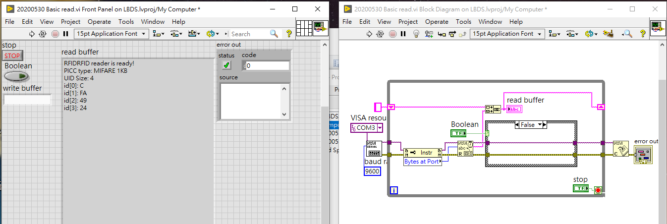Screen dimensions: 667x224
Task: Select the loop stop condition terminal
Action: pyautogui.click(x=598, y=190)
